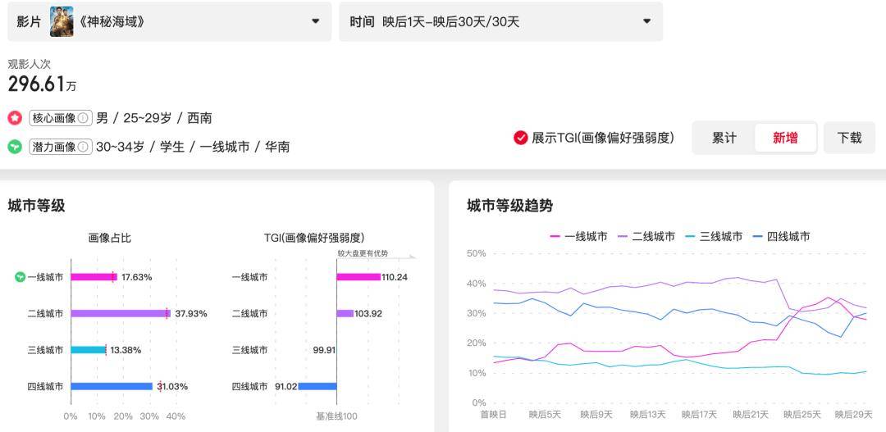Click the info icon in 潜力画像 tag

83,147
